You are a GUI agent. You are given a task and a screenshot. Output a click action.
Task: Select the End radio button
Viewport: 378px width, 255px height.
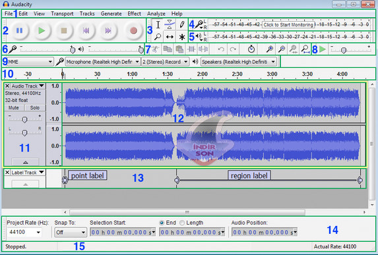[162, 223]
